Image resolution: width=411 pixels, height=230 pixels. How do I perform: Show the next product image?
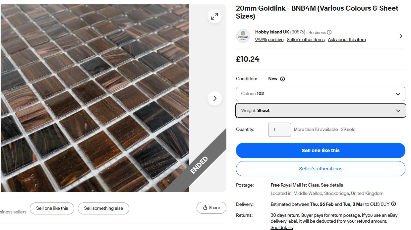click(214, 98)
